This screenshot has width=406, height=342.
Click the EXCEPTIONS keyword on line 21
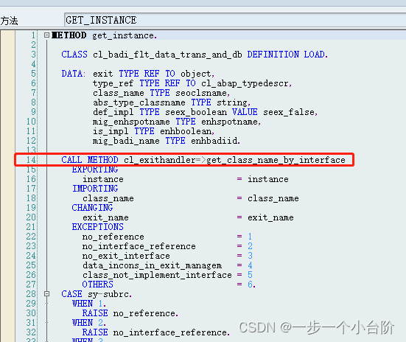pyautogui.click(x=97, y=227)
